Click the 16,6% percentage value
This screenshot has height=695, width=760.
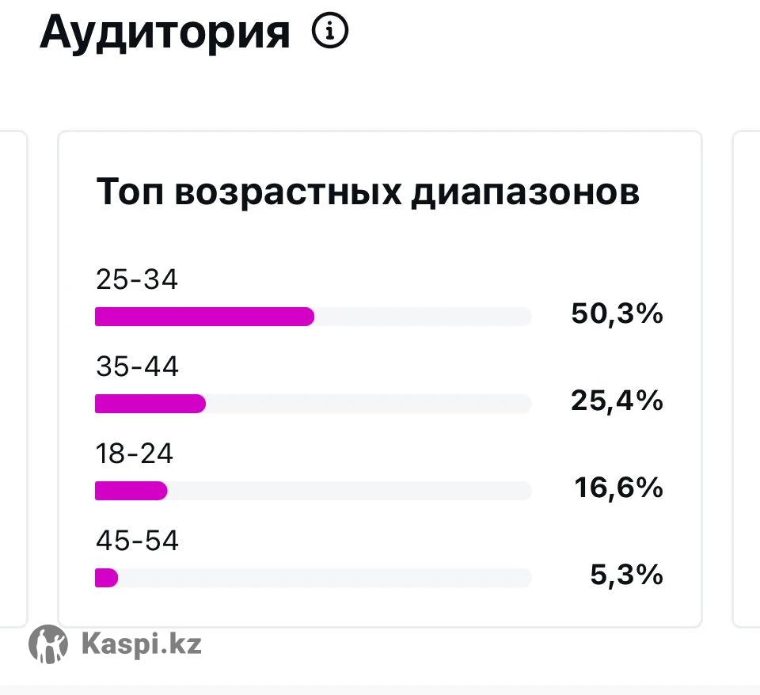[618, 488]
